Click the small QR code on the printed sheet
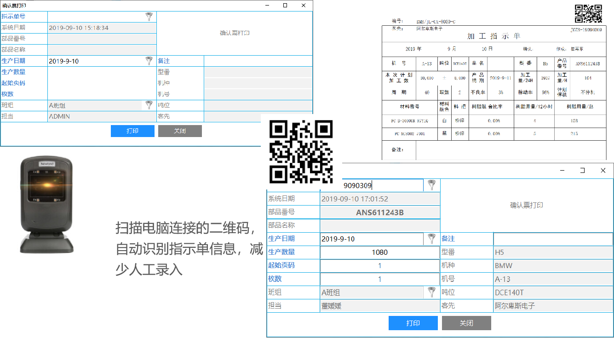 pyautogui.click(x=589, y=13)
